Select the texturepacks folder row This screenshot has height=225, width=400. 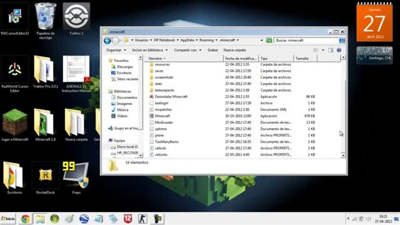click(232, 90)
